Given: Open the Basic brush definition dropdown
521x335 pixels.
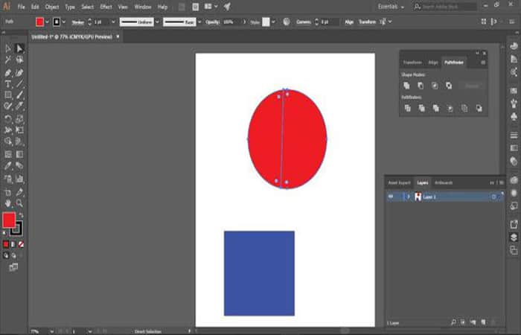Looking at the screenshot, I should click(x=199, y=22).
